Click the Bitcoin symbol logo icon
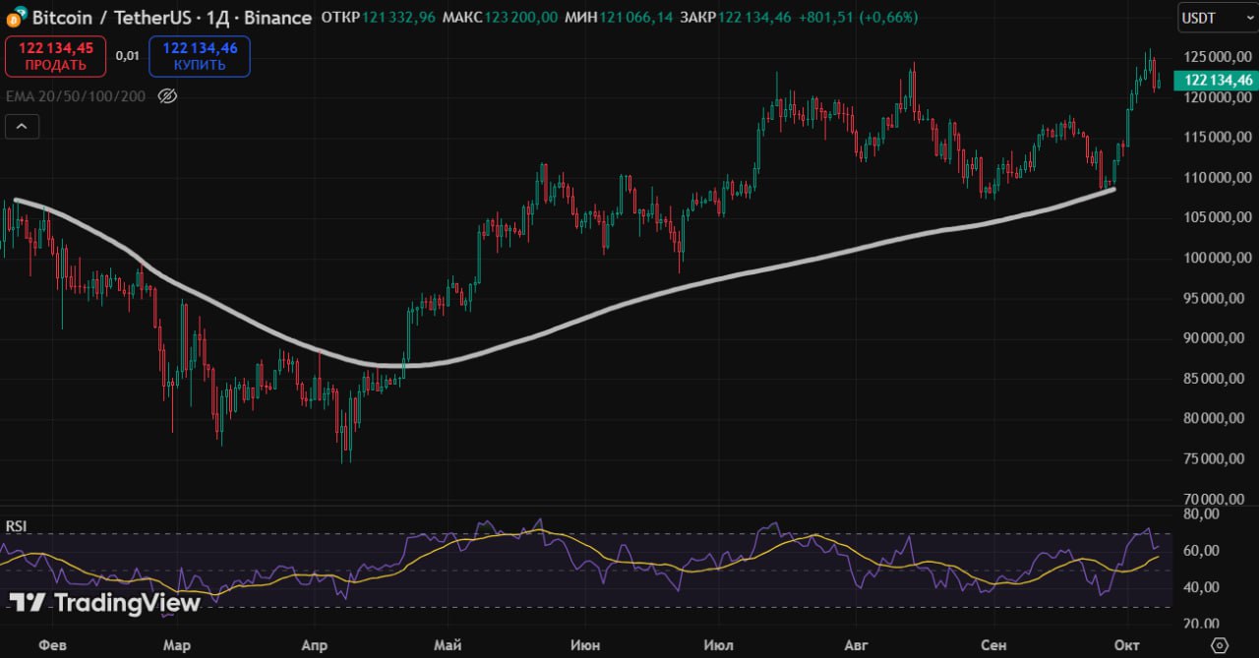The height and width of the screenshot is (658, 1259). [15, 17]
